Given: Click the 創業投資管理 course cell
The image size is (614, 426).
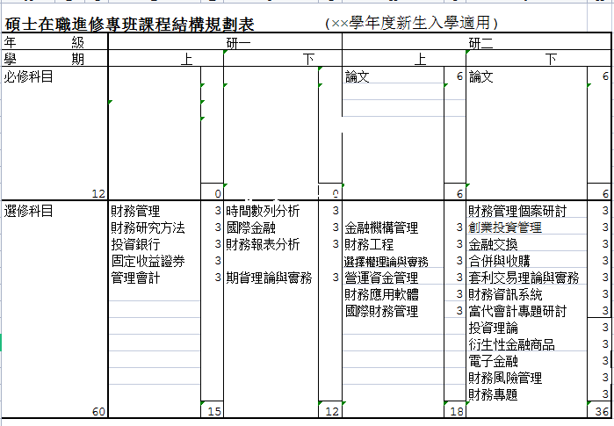Looking at the screenshot, I should tap(504, 227).
